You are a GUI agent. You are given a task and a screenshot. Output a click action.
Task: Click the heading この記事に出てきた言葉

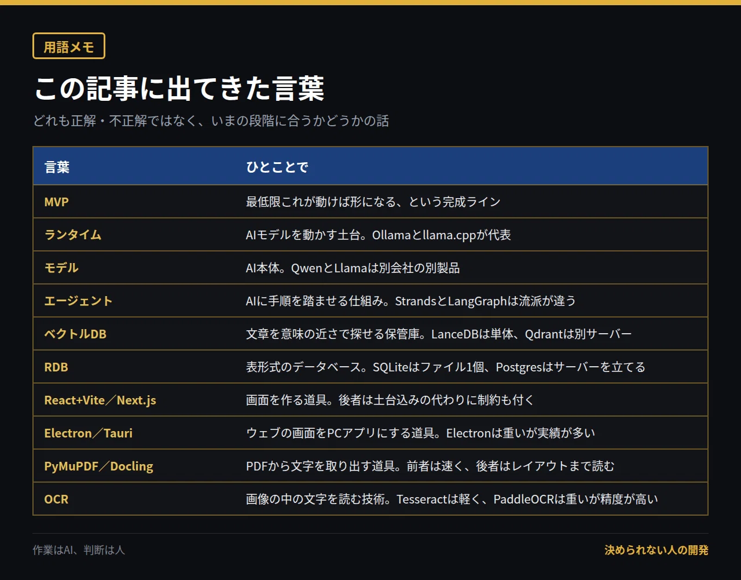[x=179, y=89]
